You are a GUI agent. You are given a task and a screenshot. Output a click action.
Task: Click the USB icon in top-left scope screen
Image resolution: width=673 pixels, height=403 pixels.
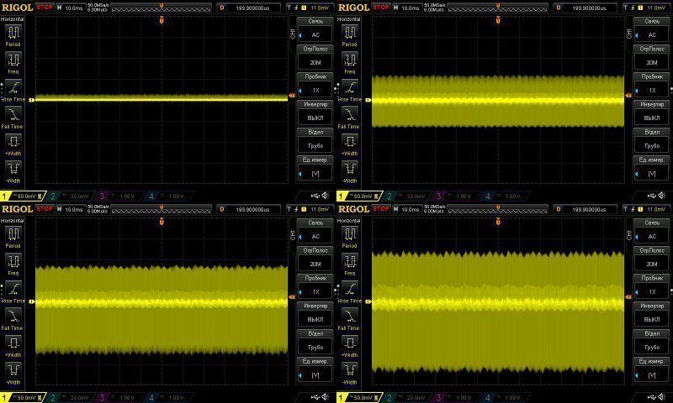tap(315, 196)
